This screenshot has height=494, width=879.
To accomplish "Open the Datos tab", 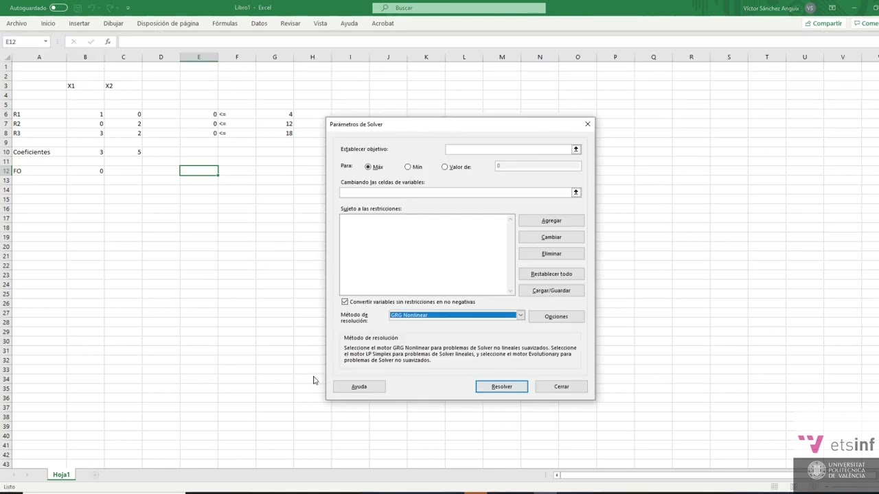I will point(259,23).
